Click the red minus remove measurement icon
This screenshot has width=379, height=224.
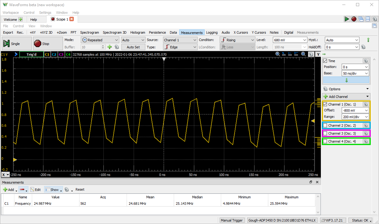pos(22,189)
